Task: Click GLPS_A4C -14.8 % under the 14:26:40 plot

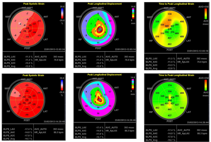Action: [x=89, y=131]
